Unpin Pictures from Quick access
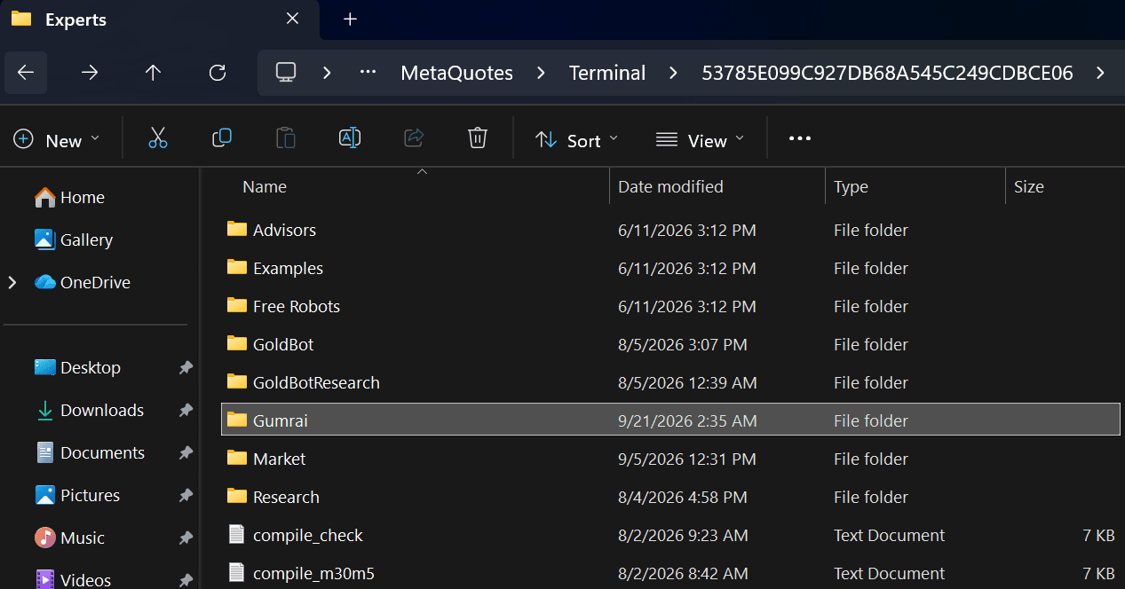1125x589 pixels. (186, 496)
